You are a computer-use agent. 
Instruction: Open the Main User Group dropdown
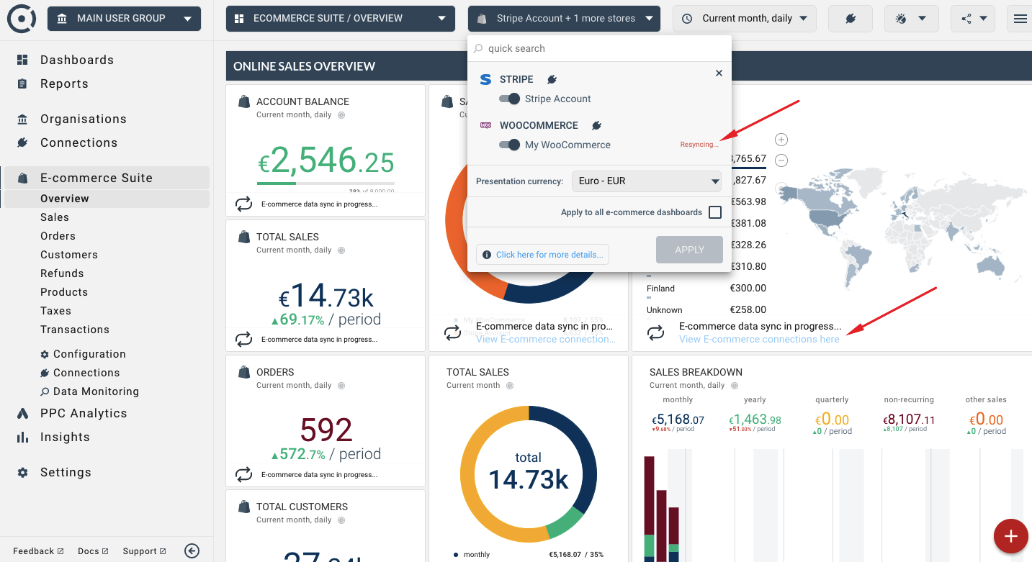(x=125, y=19)
